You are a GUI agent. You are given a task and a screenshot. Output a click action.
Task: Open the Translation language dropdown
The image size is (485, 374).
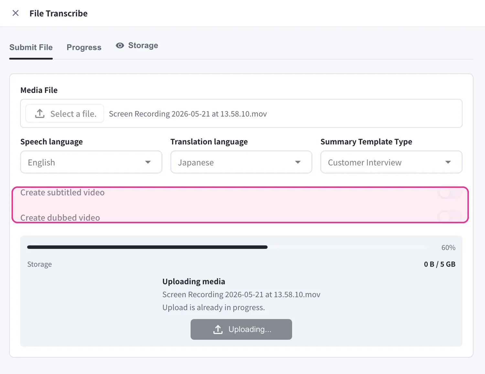pos(241,162)
